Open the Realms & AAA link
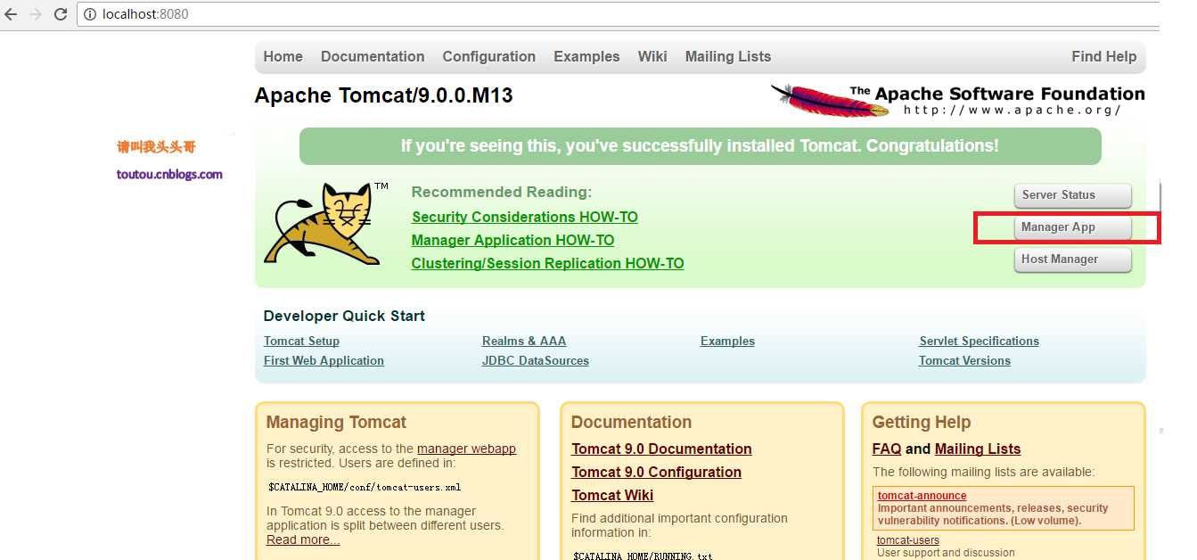1197x560 pixels. click(524, 341)
